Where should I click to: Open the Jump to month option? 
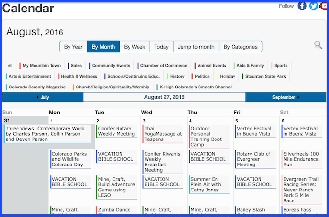196,47
